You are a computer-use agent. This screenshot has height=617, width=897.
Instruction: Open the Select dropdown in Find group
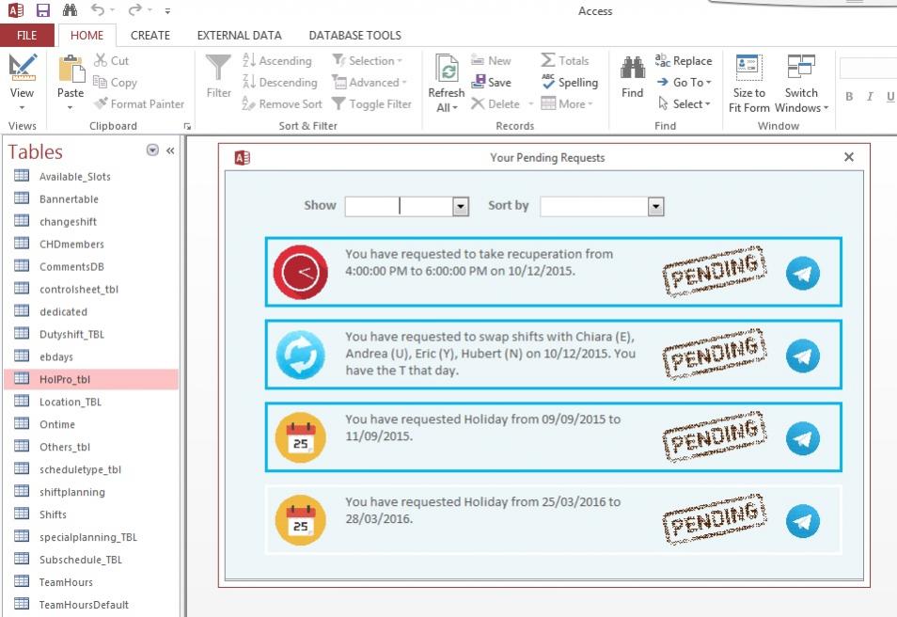685,104
